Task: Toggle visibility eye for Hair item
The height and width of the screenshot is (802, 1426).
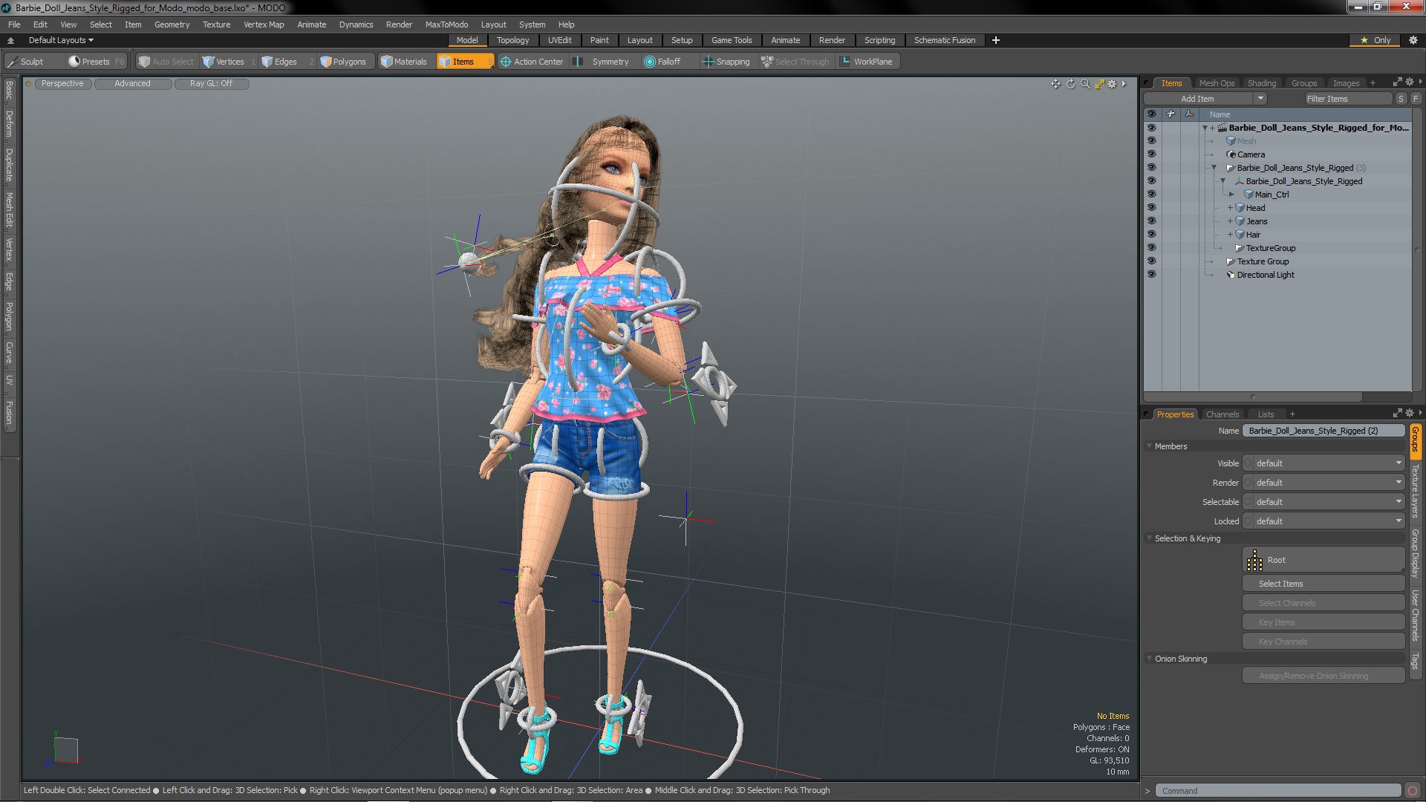Action: [1151, 235]
